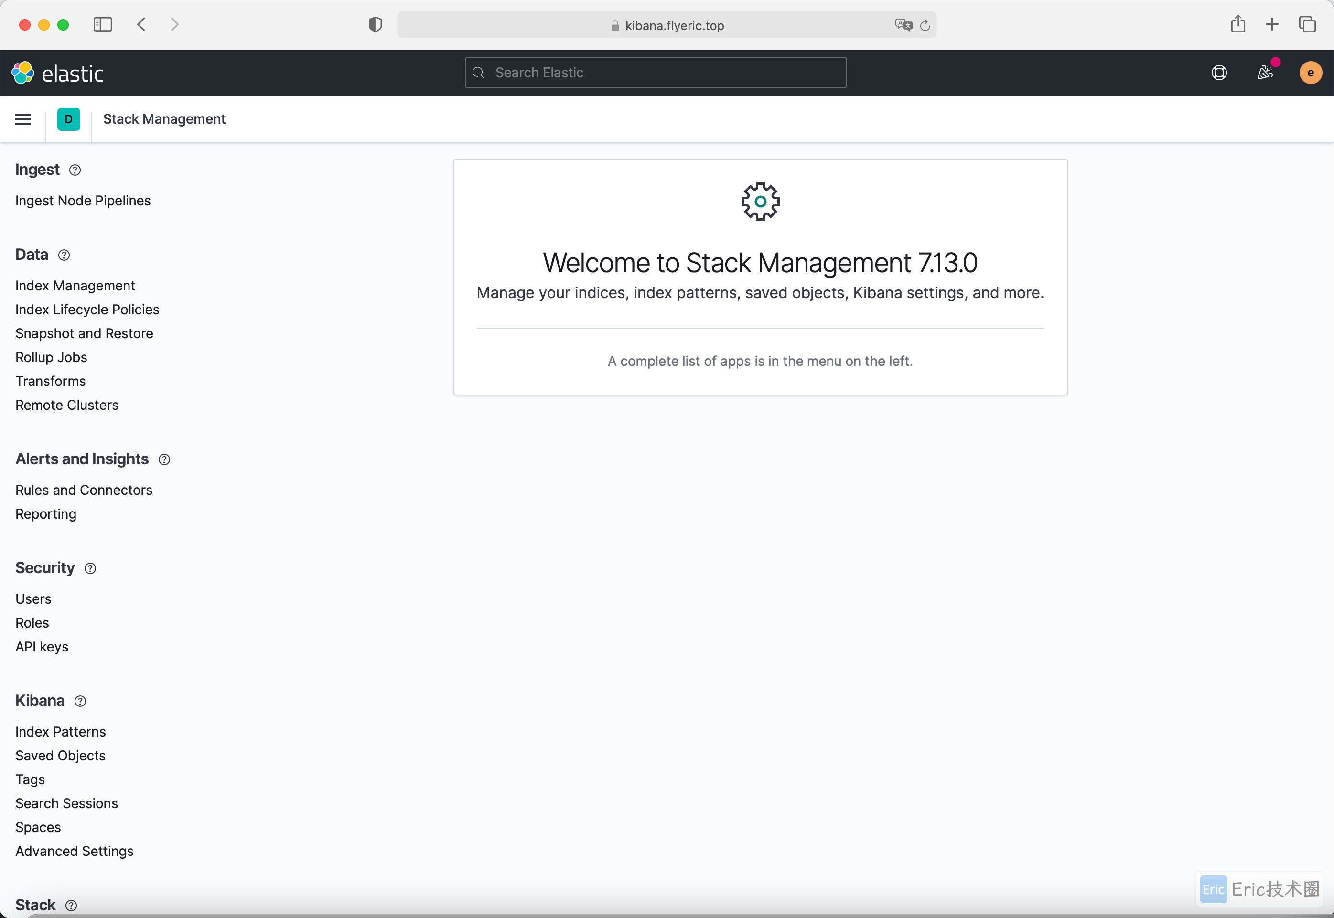The width and height of the screenshot is (1334, 918).
Task: Click the Ingest section heading
Action: coord(37,170)
